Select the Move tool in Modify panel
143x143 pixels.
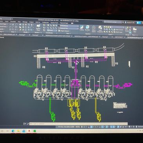tap(26, 25)
